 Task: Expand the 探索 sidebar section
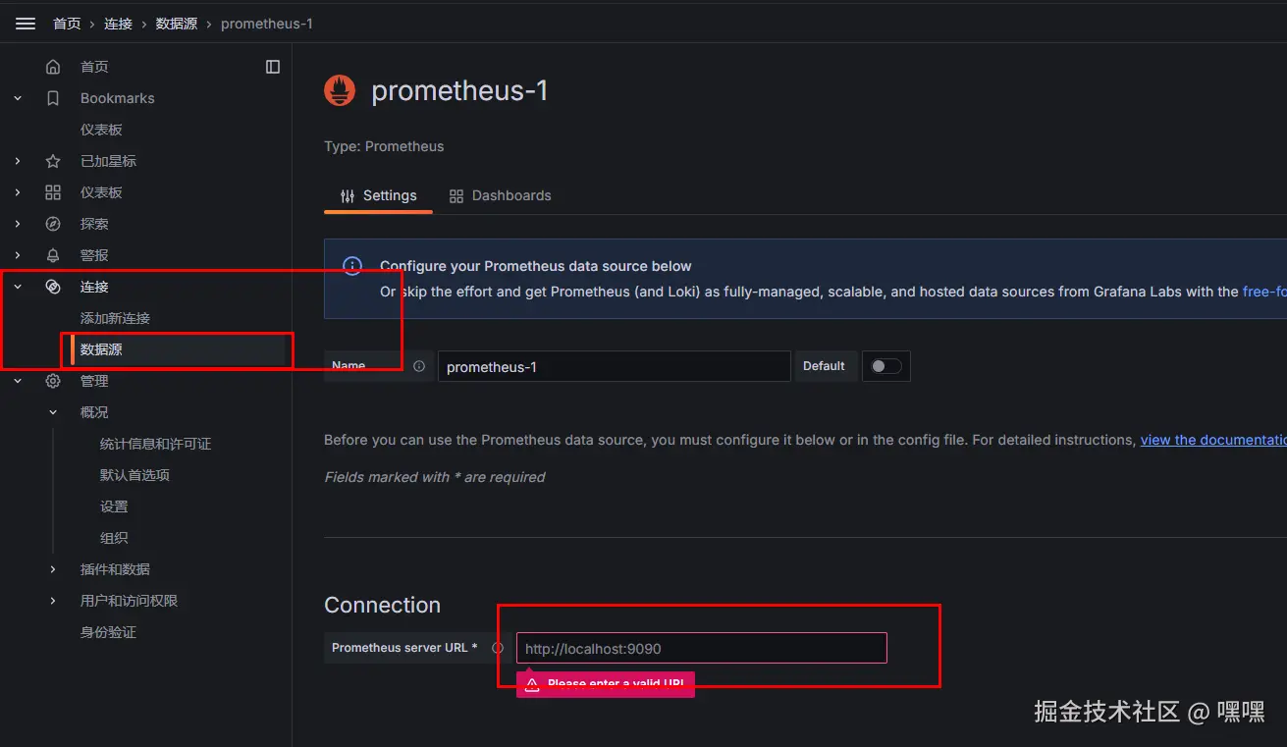18,224
